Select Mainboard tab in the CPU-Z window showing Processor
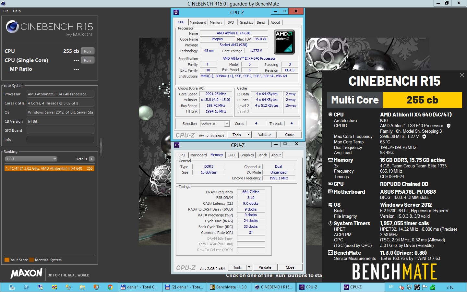This screenshot has width=467, height=292. [x=198, y=22]
